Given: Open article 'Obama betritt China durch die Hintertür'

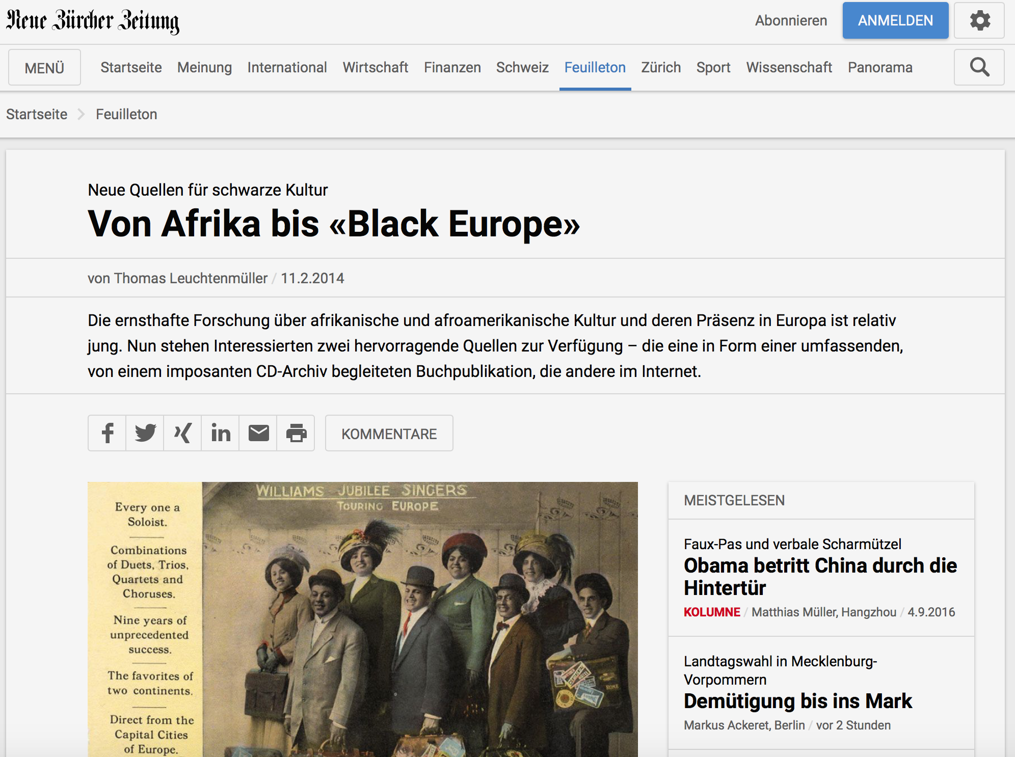Looking at the screenshot, I should point(820,577).
